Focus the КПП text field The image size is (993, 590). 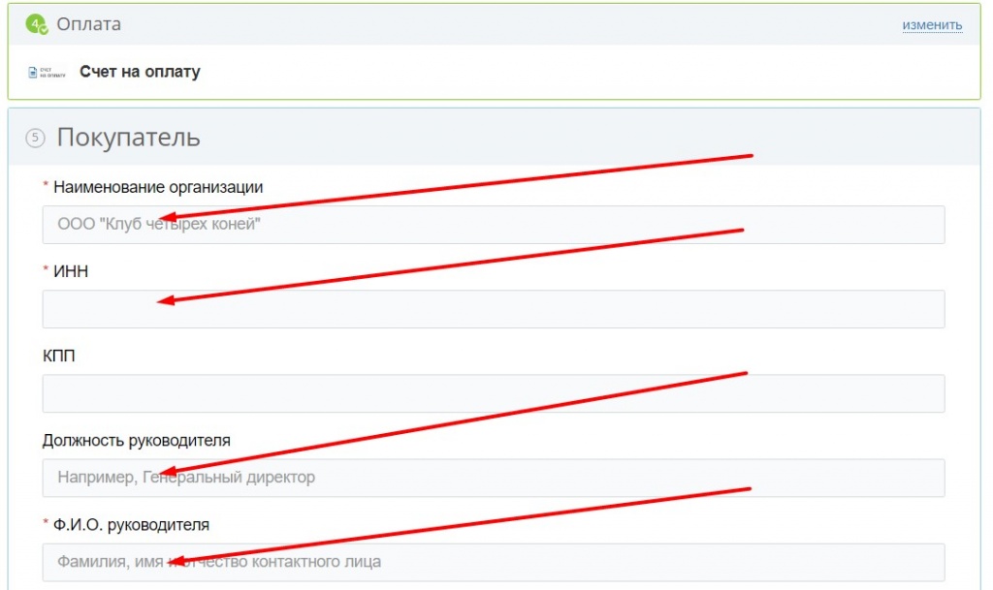(493, 393)
